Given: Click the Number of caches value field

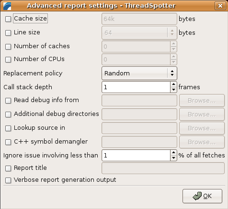Looking at the screenshot, I should [136, 47].
